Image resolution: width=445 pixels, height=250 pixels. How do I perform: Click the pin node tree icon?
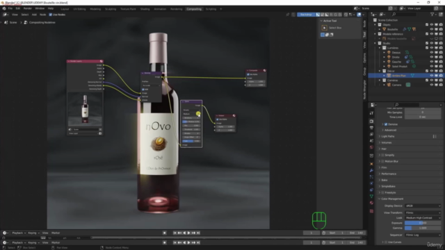(x=287, y=15)
